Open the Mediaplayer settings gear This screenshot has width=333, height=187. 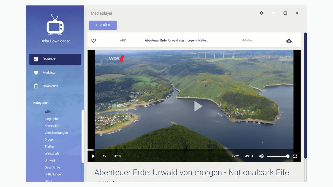(261, 13)
